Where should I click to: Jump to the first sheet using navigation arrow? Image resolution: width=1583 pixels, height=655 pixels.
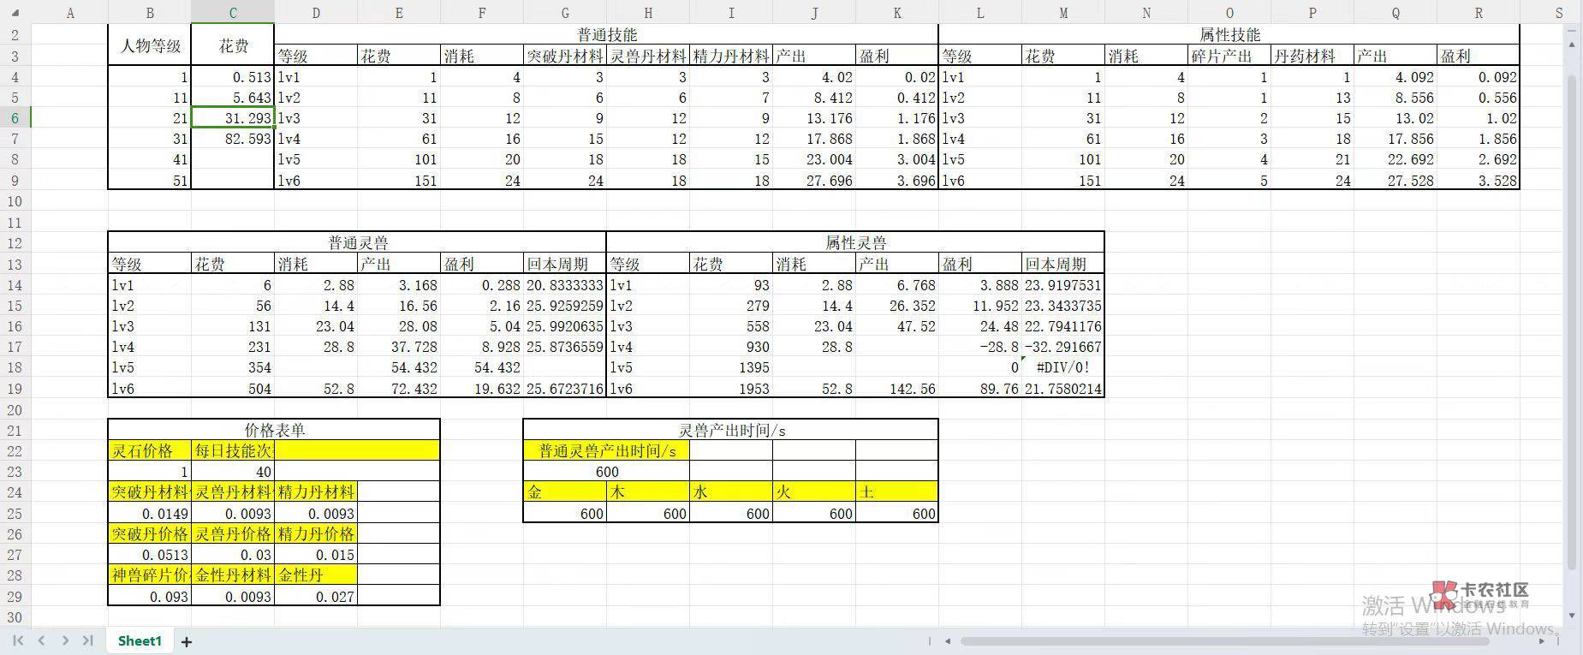pos(18,640)
